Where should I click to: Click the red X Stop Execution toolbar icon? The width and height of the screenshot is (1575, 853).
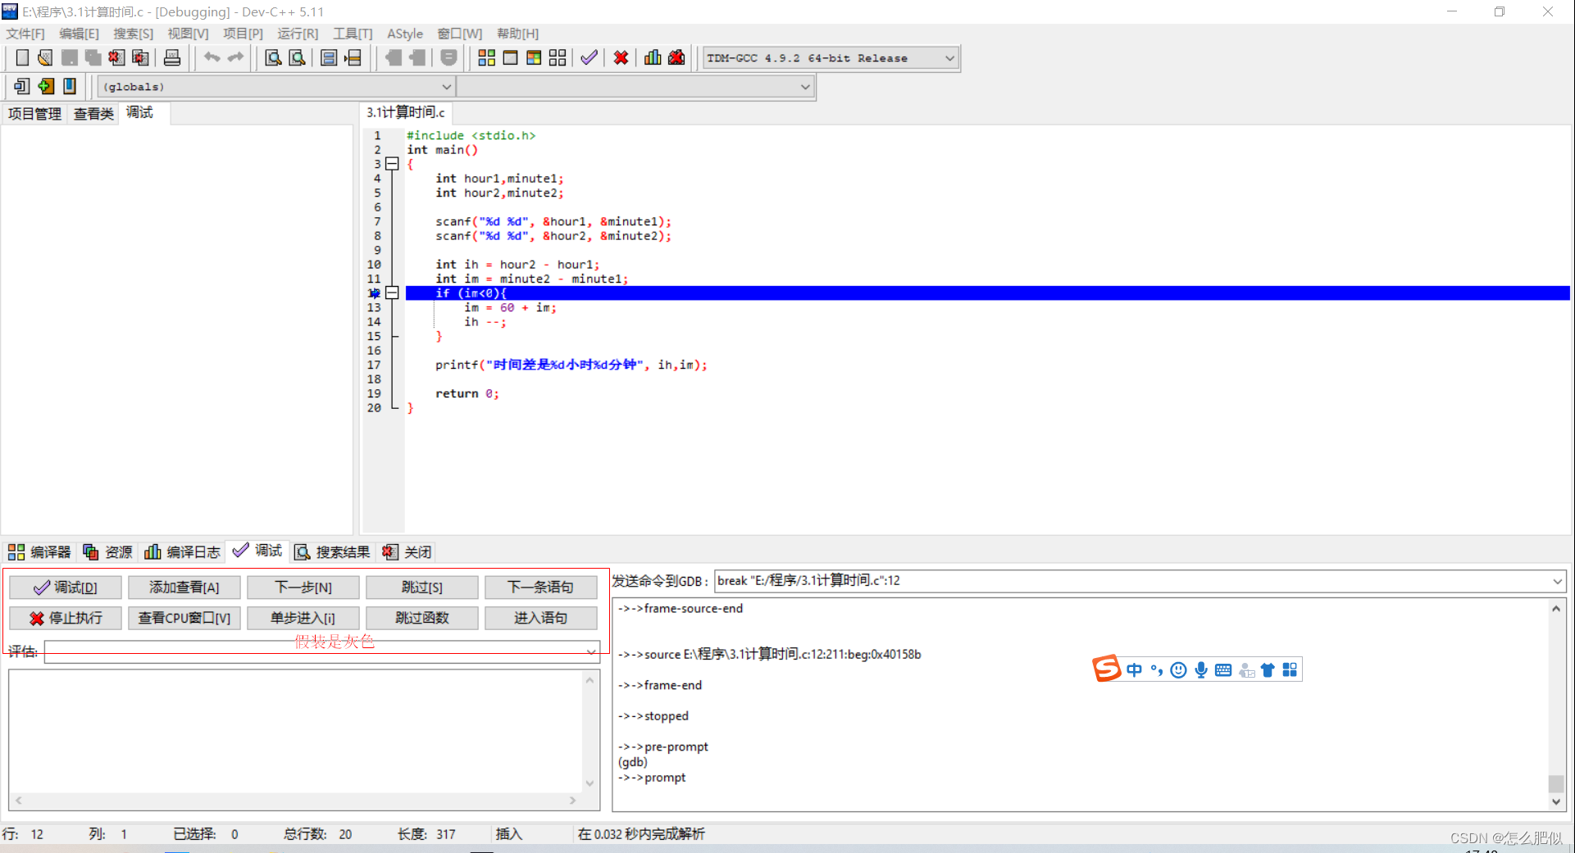(x=621, y=57)
